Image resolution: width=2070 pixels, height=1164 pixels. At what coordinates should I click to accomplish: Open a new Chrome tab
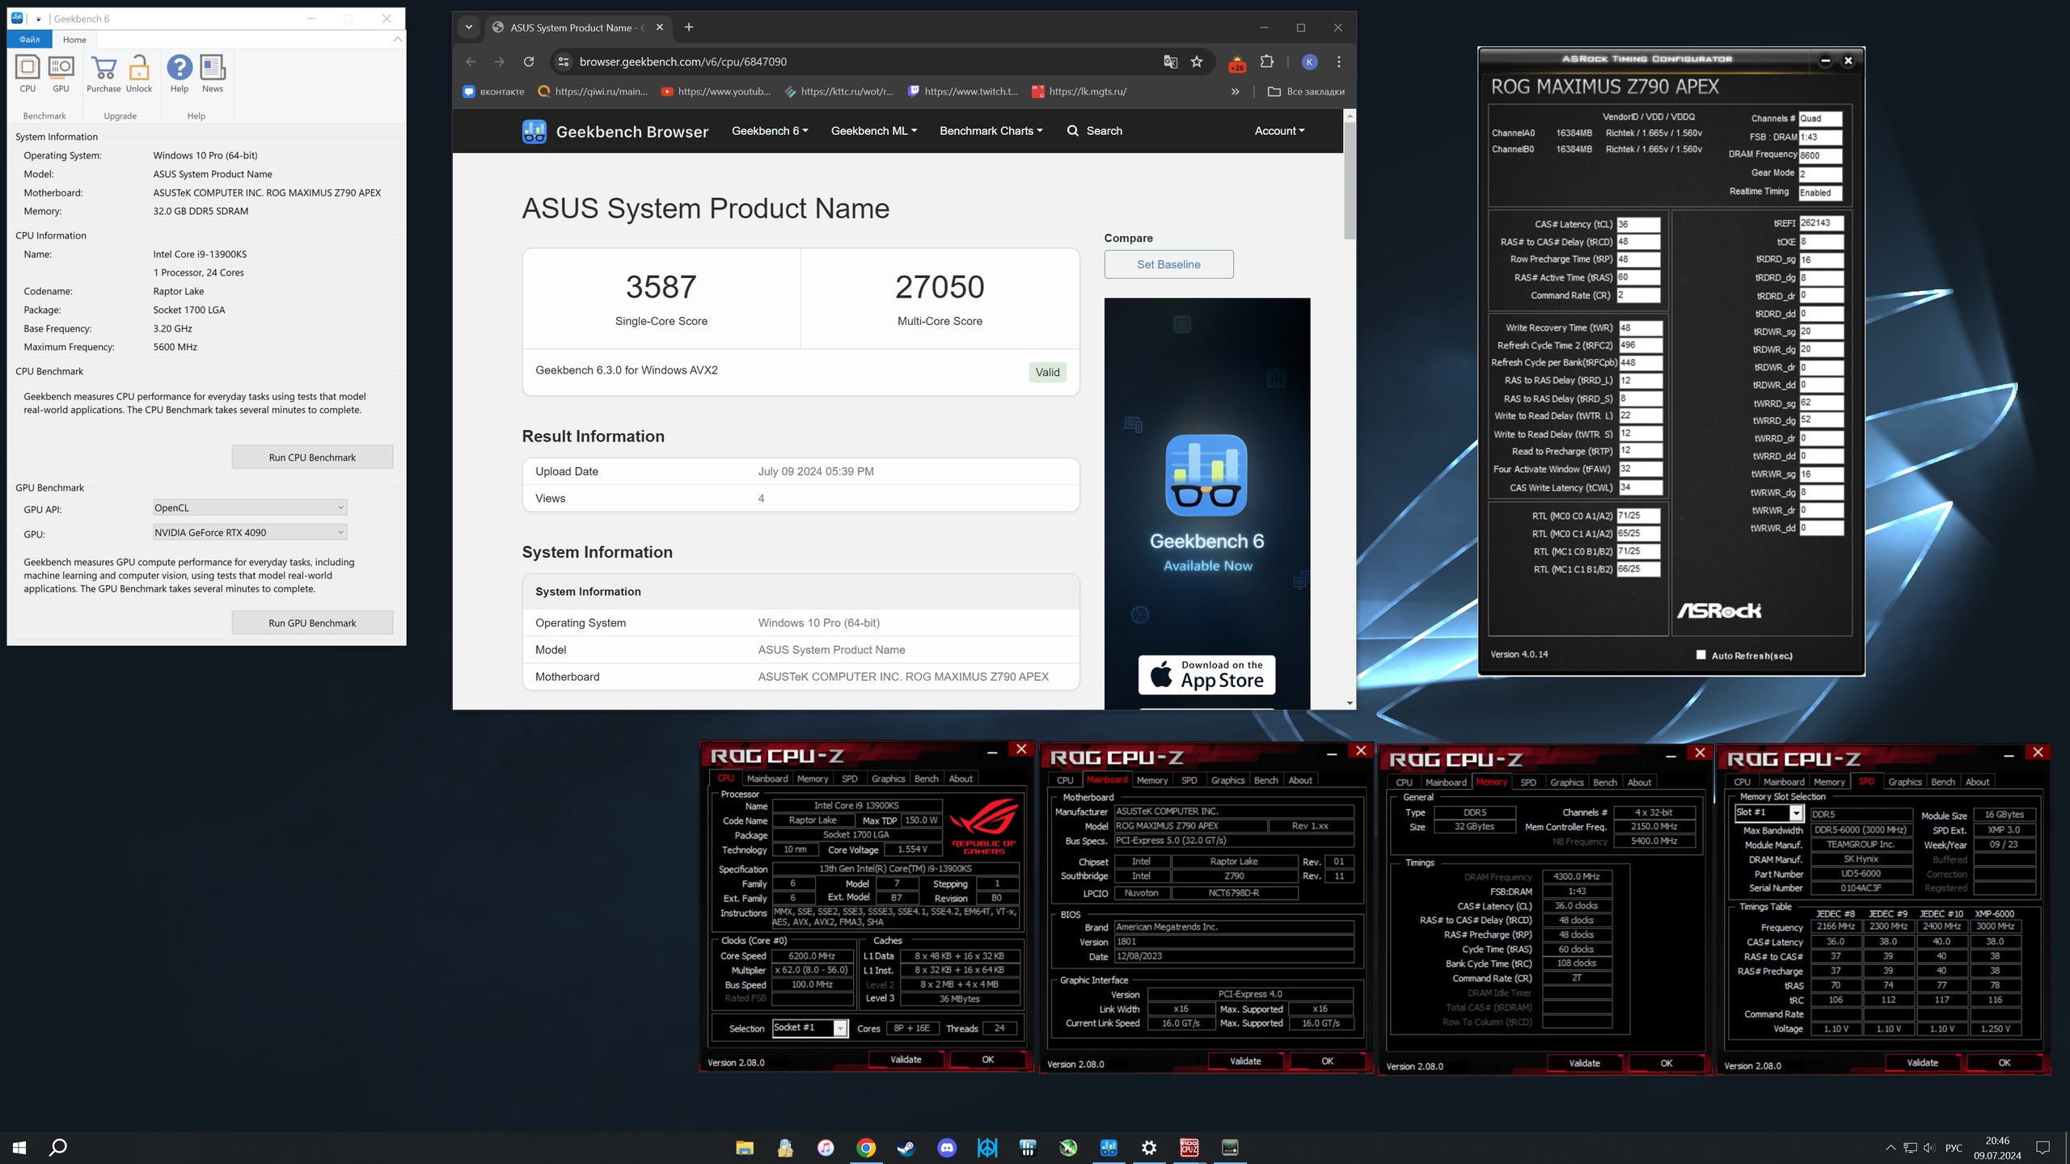[689, 27]
